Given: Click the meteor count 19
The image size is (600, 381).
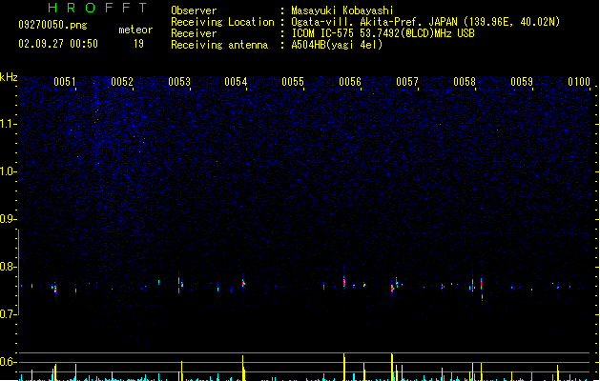Looking at the screenshot, I should point(138,44).
